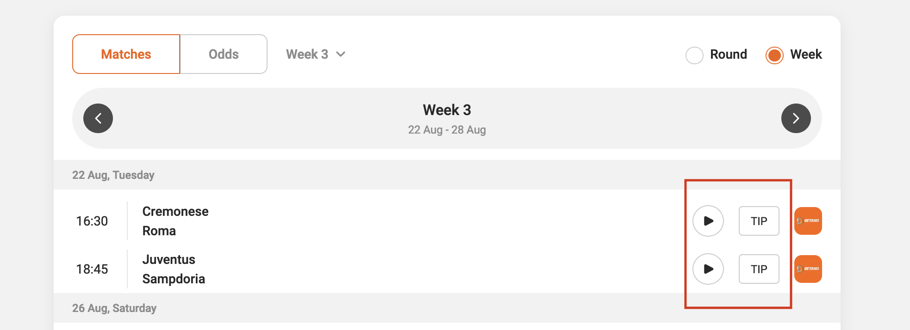Open the Roma team page
Image resolution: width=910 pixels, height=330 pixels.
[x=158, y=231]
